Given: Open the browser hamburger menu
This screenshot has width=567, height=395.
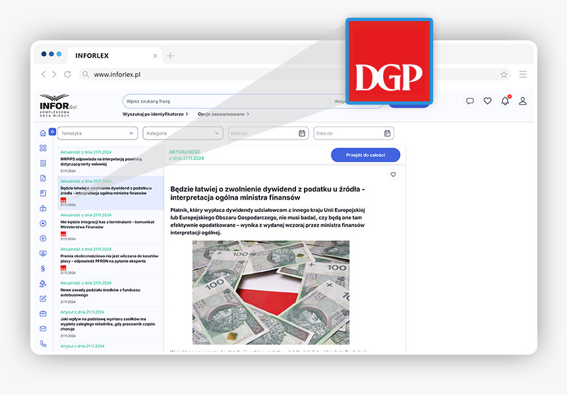Looking at the screenshot, I should [523, 74].
